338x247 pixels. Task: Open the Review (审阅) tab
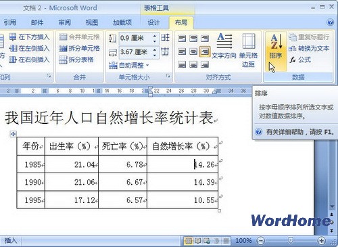pyautogui.click(x=64, y=22)
